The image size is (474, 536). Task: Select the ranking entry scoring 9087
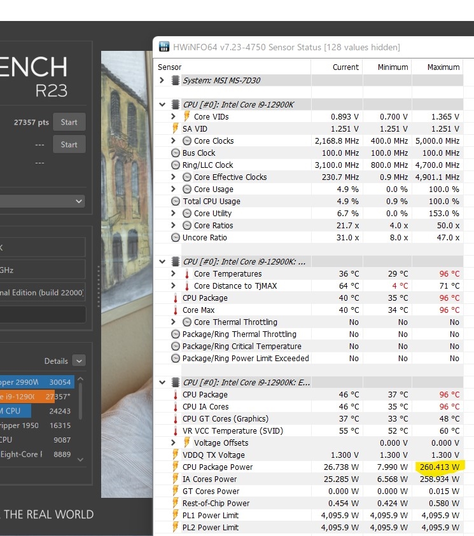pos(37,440)
